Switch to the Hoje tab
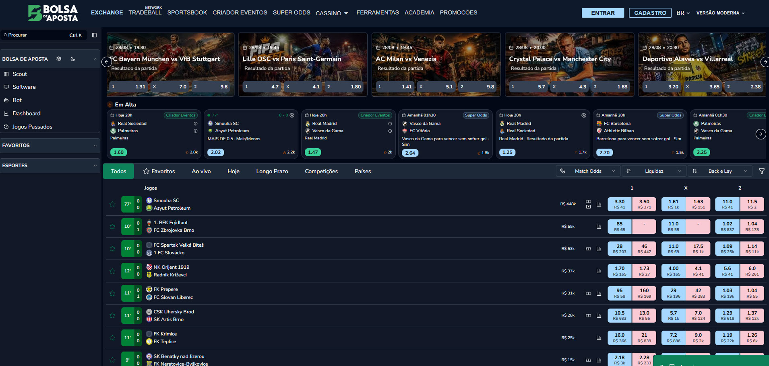 click(234, 171)
